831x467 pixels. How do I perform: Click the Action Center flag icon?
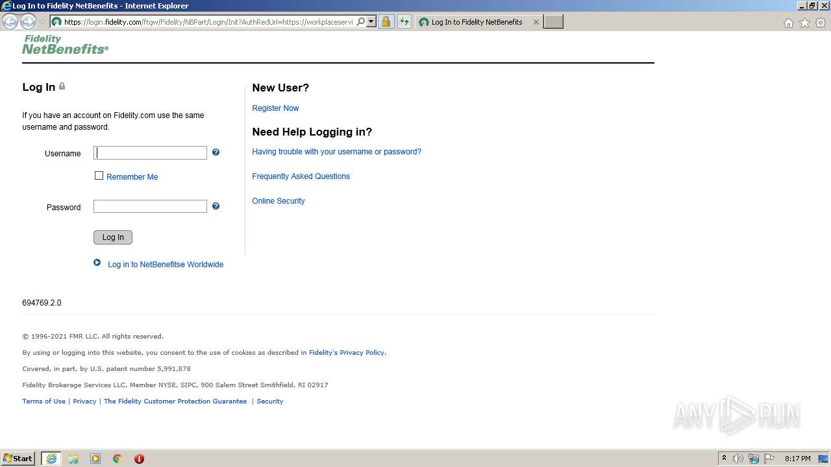(x=769, y=459)
